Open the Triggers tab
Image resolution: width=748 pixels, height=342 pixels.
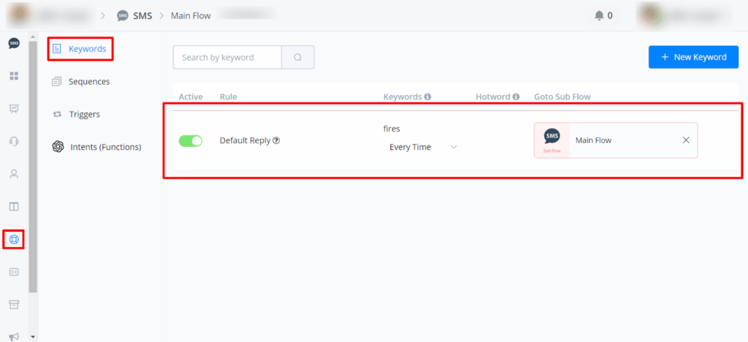(x=84, y=114)
